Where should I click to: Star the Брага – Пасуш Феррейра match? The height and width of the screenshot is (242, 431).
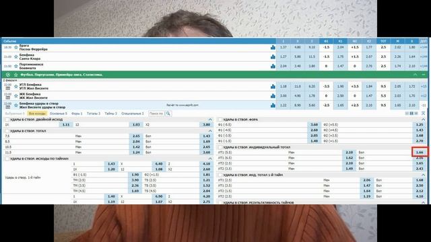coord(16,48)
